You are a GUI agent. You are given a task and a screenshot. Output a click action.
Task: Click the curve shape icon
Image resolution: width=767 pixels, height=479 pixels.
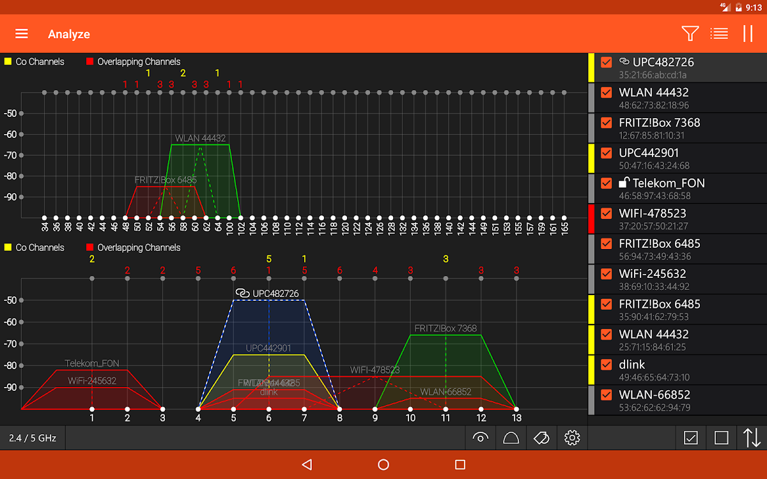point(511,437)
